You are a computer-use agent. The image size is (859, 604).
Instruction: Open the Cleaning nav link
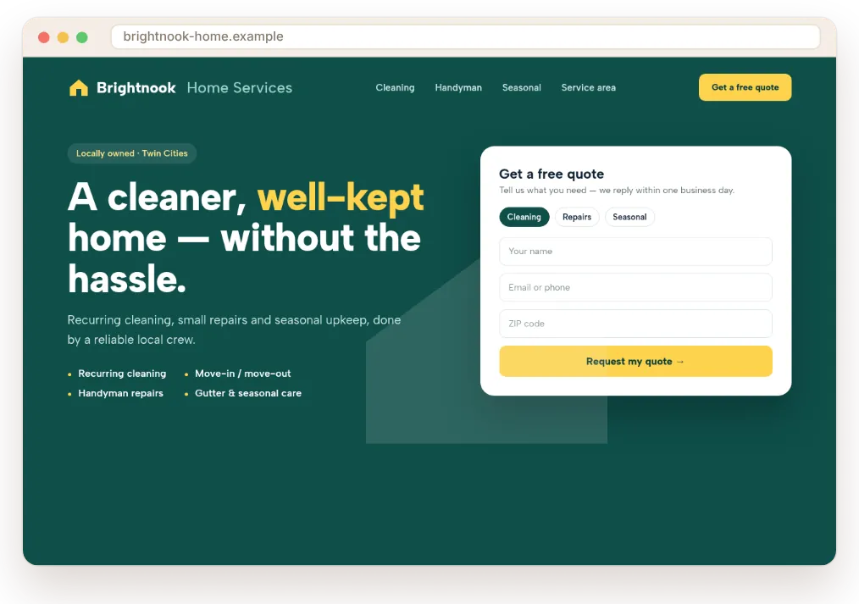pos(395,87)
